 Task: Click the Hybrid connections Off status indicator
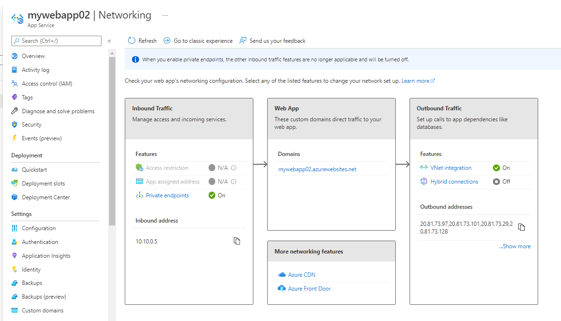point(496,182)
